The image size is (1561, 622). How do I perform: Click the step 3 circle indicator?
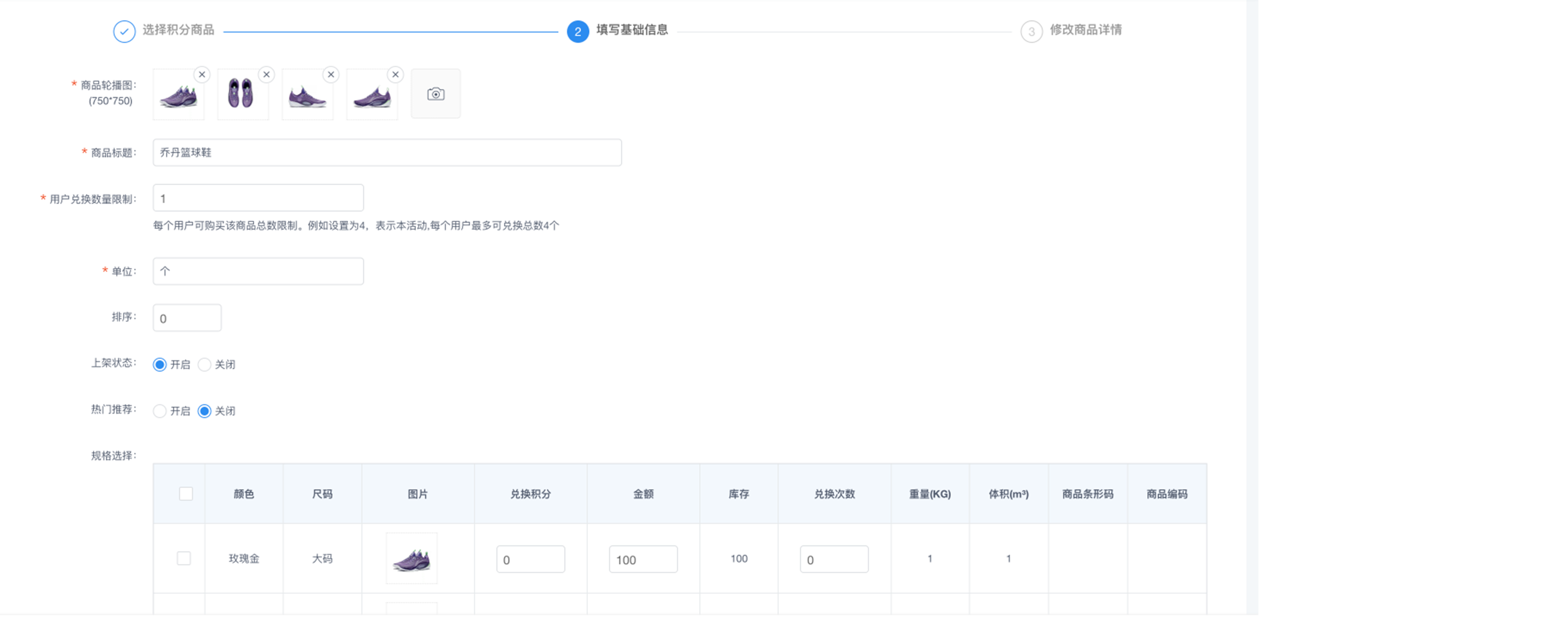click(x=1031, y=32)
